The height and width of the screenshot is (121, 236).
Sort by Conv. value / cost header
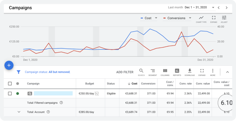coord(222,84)
